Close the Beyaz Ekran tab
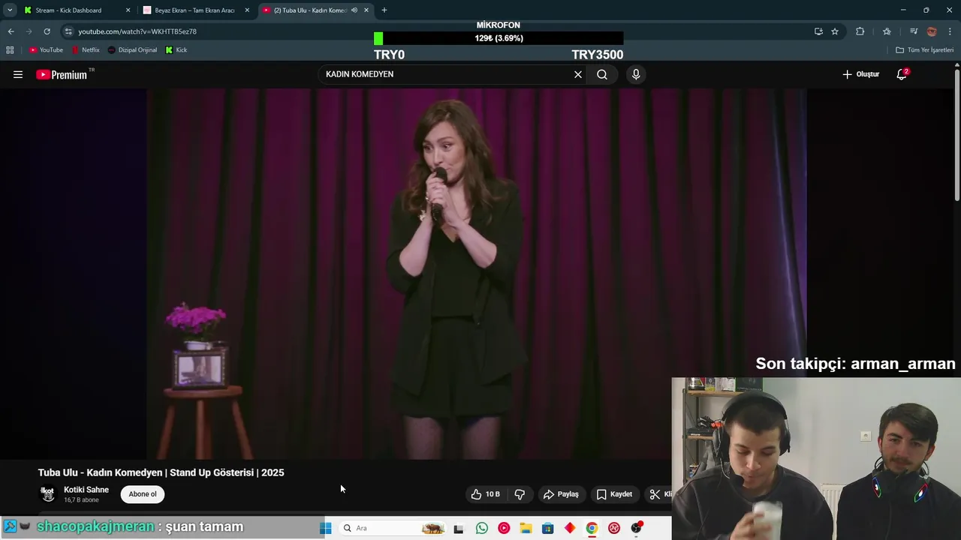Screen dimensions: 961x540 coord(247,10)
